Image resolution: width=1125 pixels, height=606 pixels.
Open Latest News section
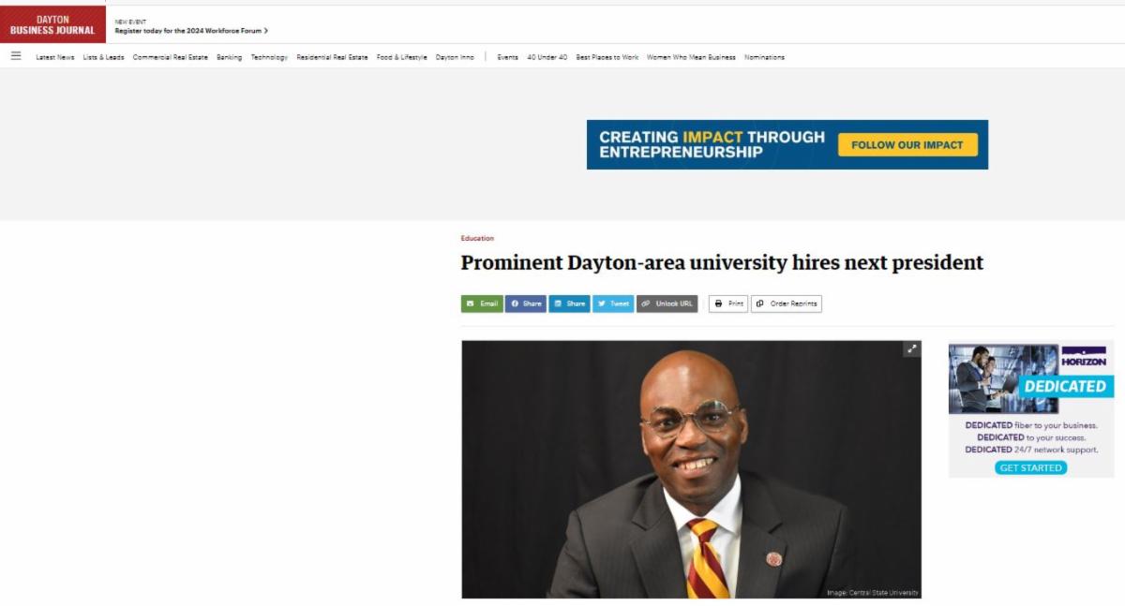pos(55,57)
